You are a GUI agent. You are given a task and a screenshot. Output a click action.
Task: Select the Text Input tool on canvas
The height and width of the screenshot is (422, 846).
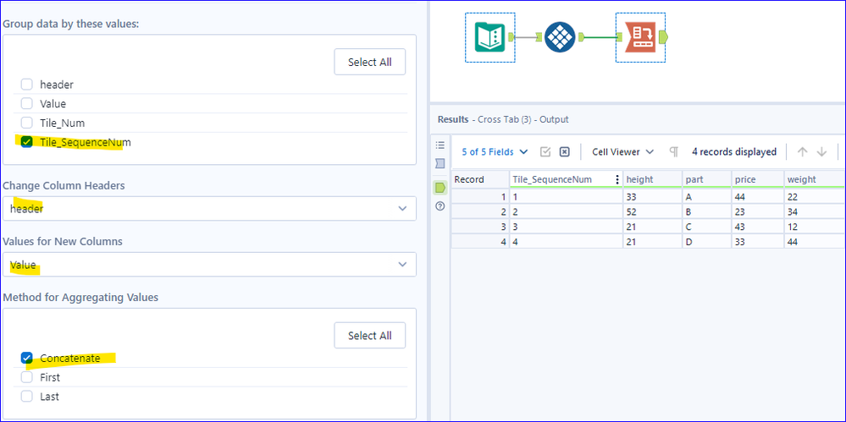[490, 38]
